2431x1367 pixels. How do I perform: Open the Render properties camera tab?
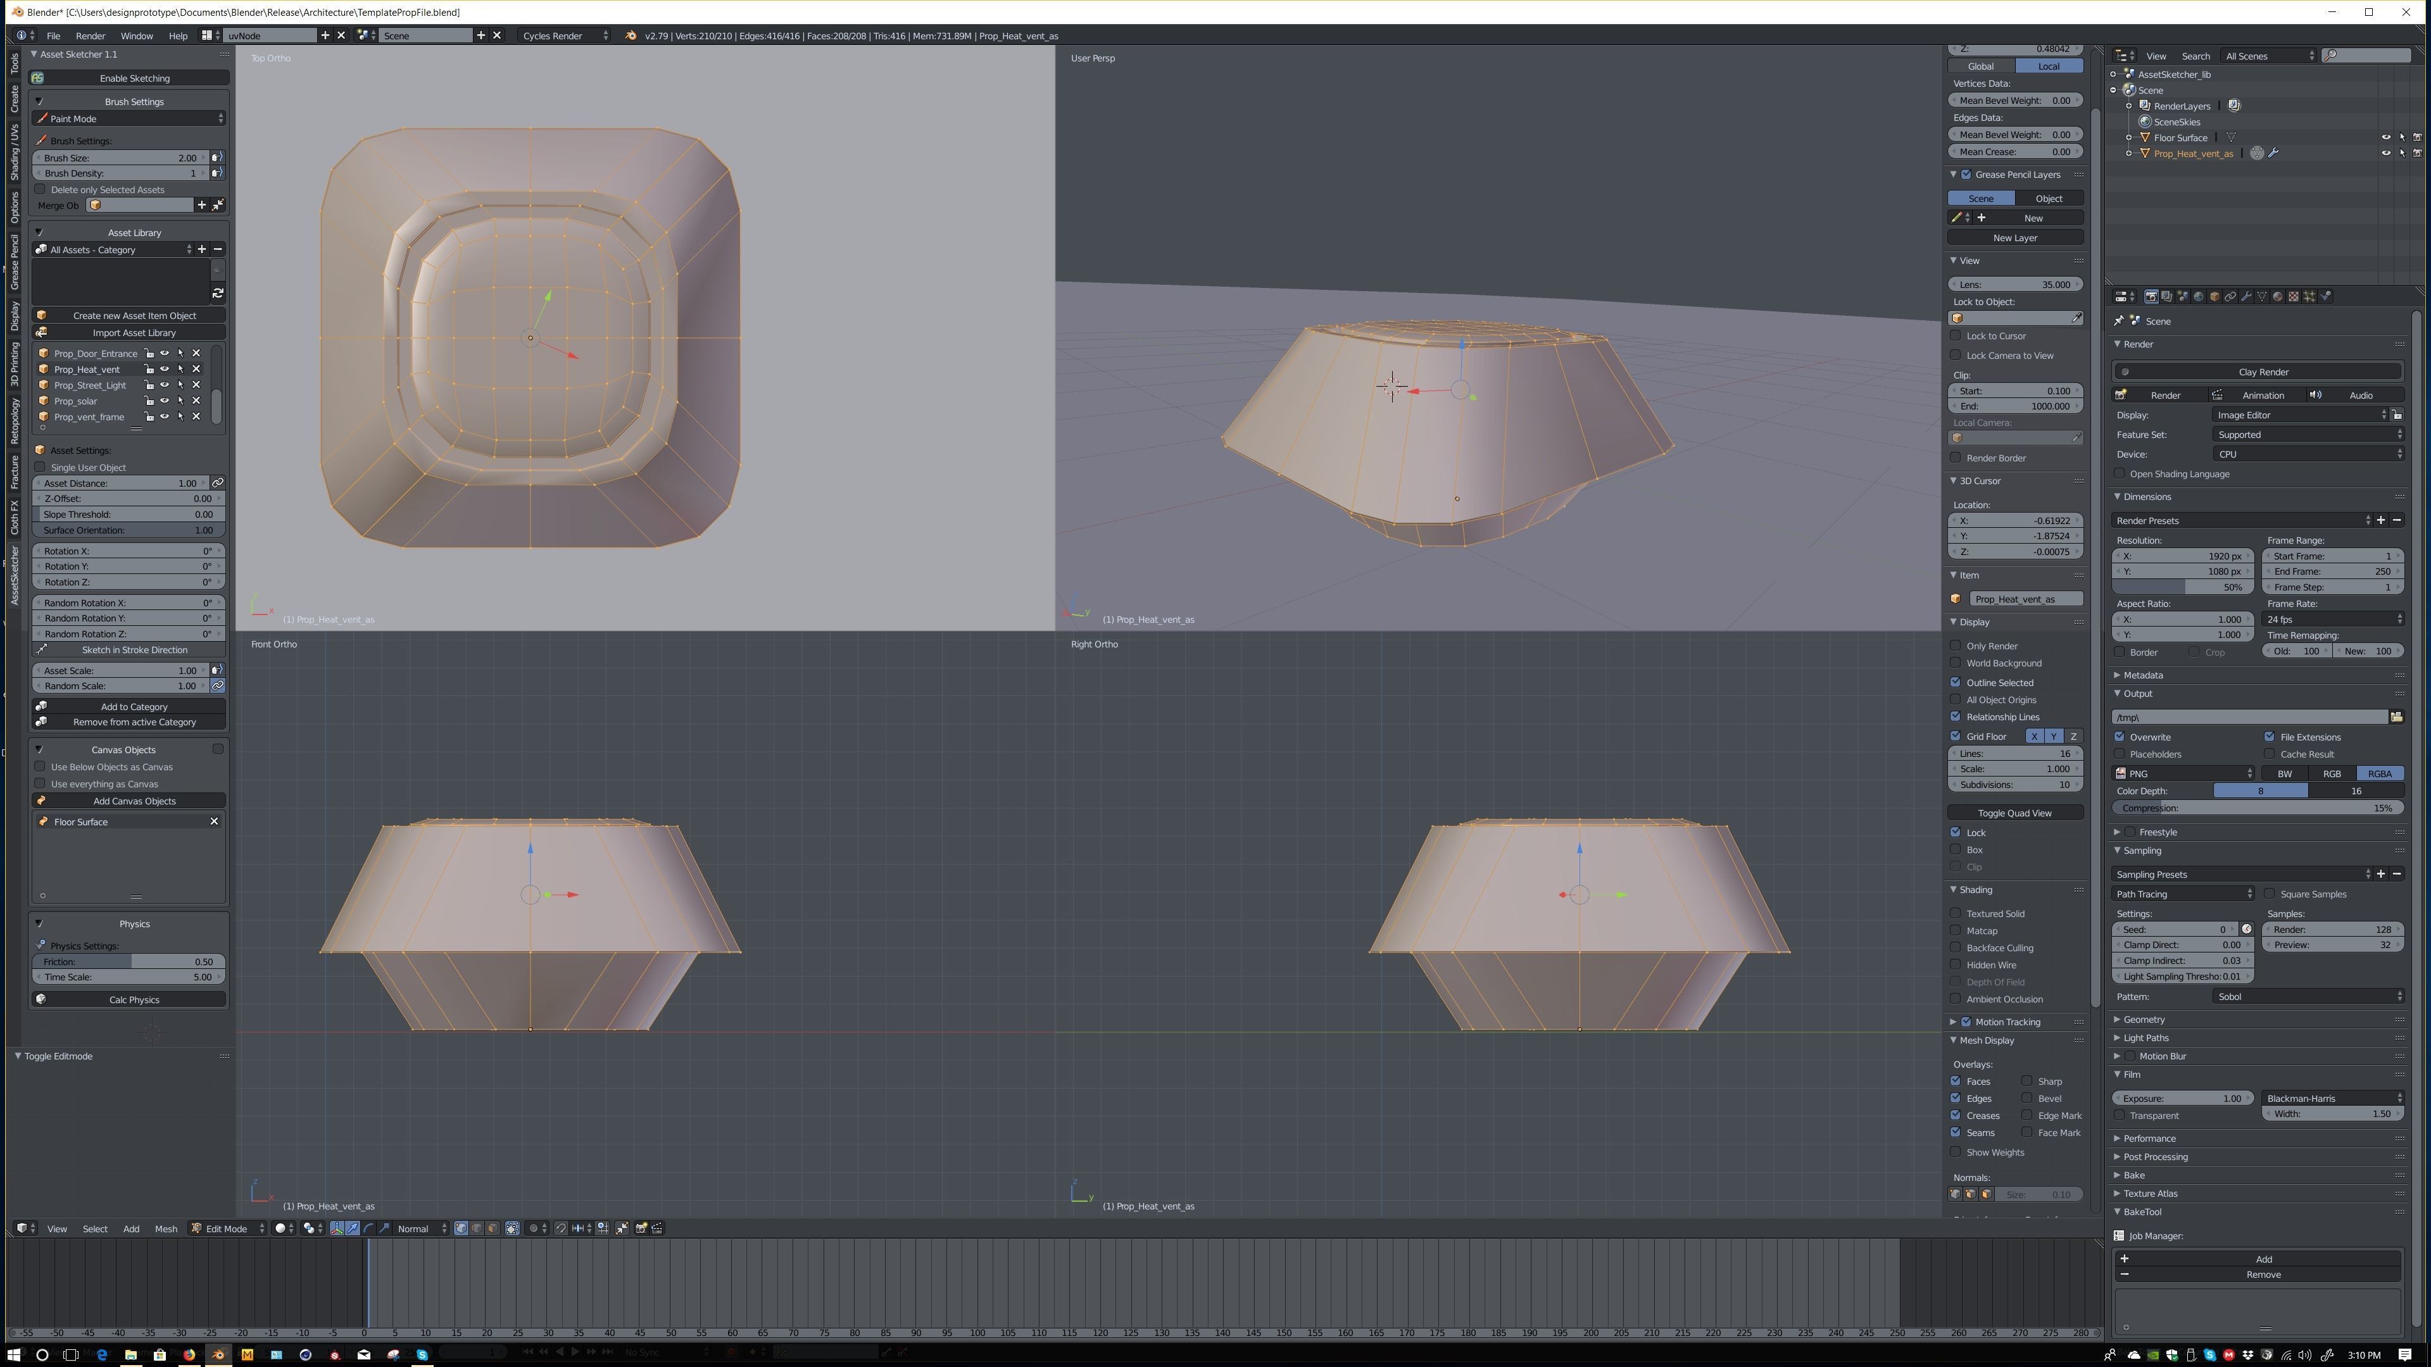[2152, 296]
